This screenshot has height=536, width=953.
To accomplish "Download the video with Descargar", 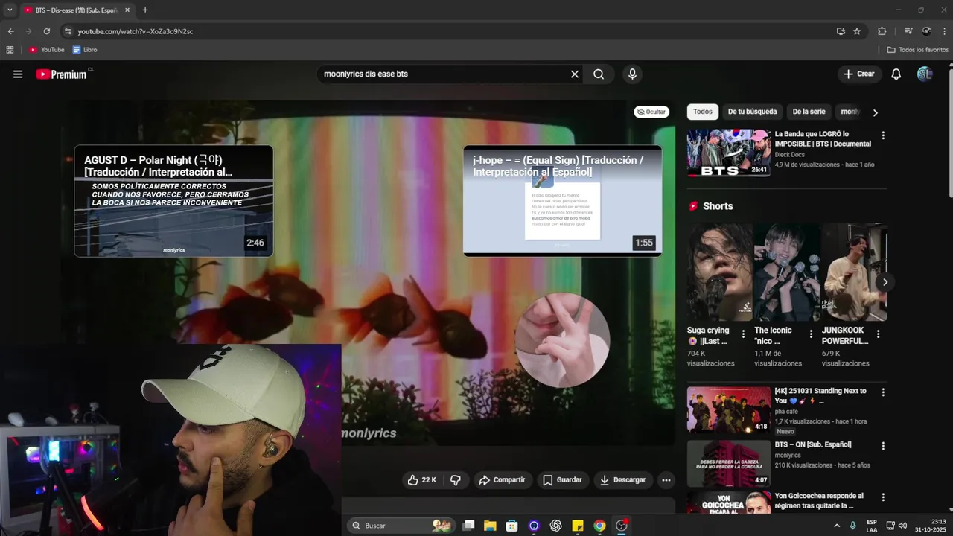I will pyautogui.click(x=622, y=480).
